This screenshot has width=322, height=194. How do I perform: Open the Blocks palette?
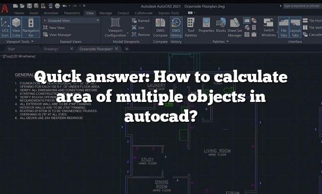point(221,27)
